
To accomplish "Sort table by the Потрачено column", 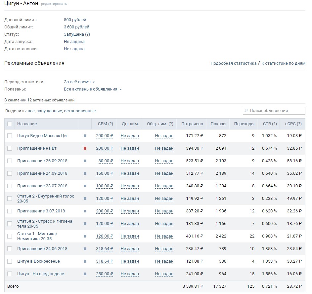I will click(192, 124).
